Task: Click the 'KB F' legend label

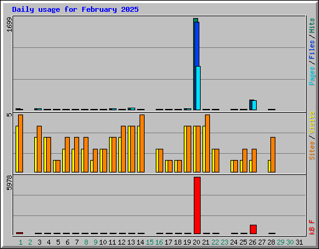Action: (312, 227)
